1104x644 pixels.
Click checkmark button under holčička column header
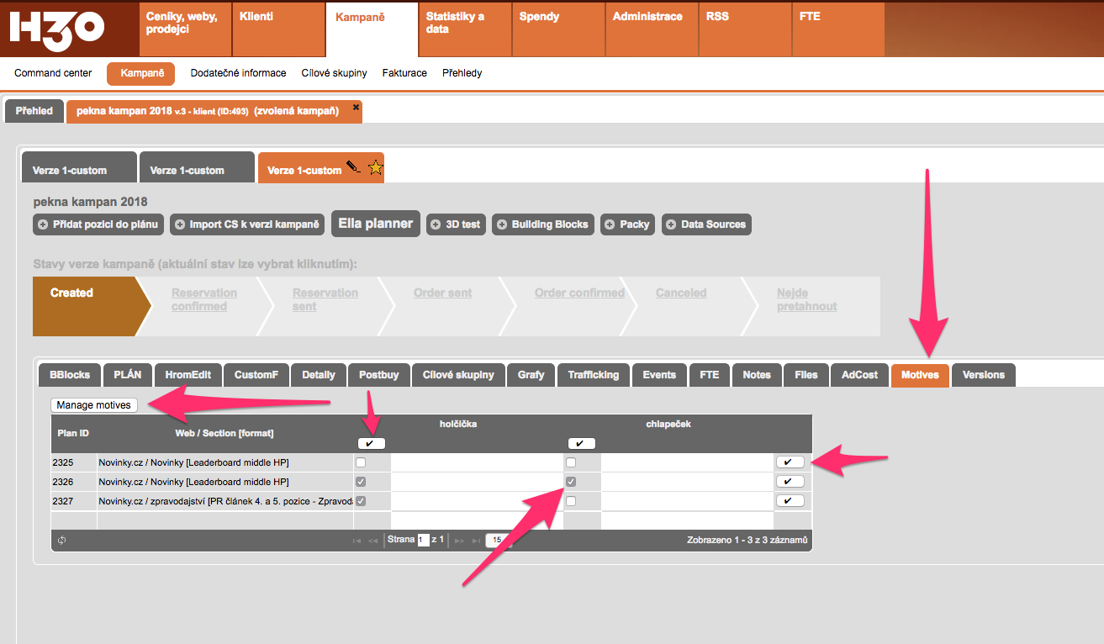371,443
